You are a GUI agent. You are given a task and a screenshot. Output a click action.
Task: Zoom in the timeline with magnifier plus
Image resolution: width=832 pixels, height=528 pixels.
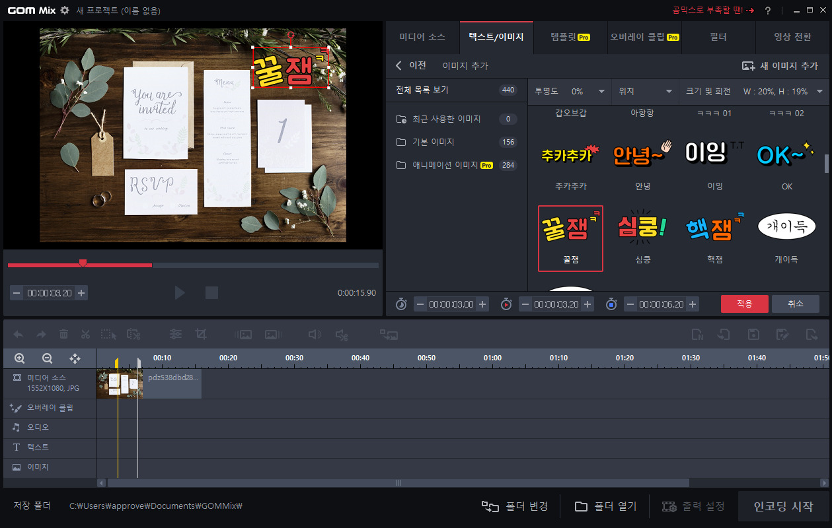[20, 358]
